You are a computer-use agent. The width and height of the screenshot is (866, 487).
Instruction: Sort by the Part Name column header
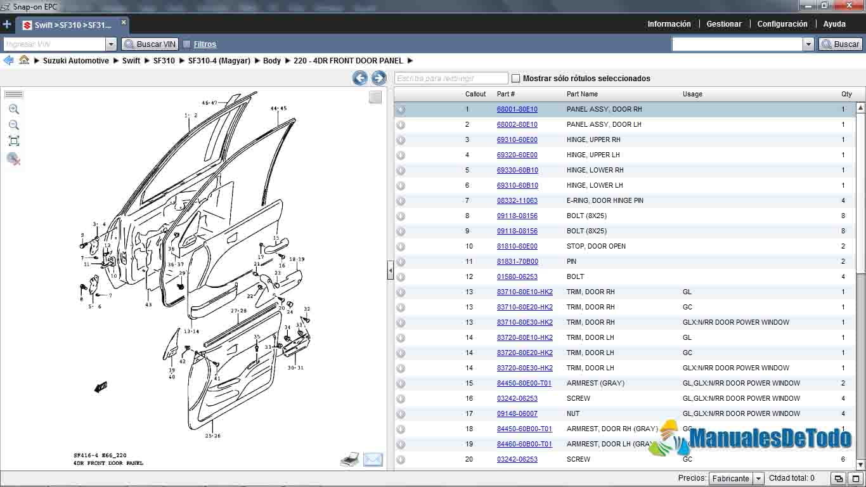pyautogui.click(x=582, y=94)
